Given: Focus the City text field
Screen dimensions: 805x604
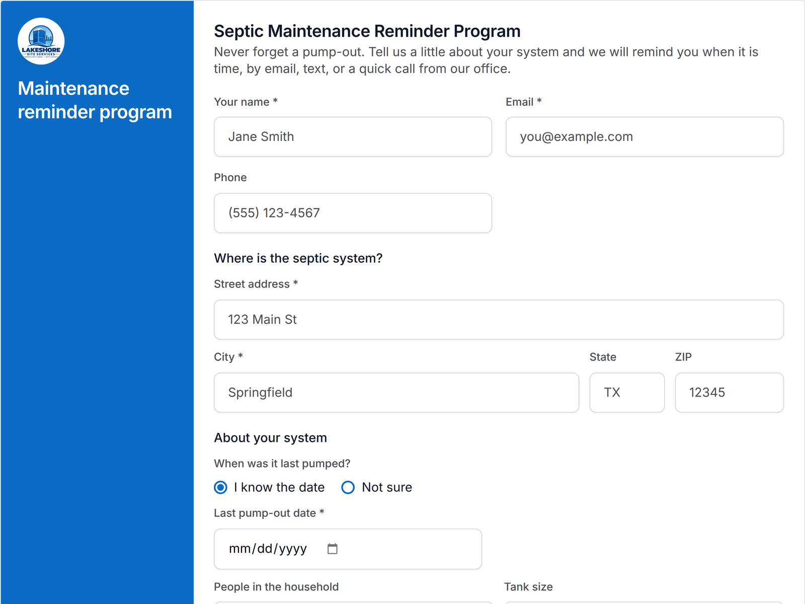Looking at the screenshot, I should click(396, 393).
